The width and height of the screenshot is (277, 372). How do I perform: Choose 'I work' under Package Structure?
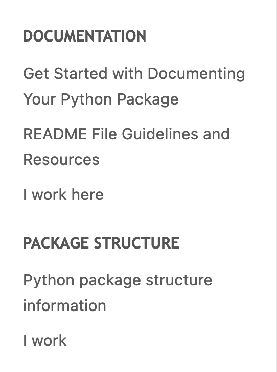click(44, 340)
